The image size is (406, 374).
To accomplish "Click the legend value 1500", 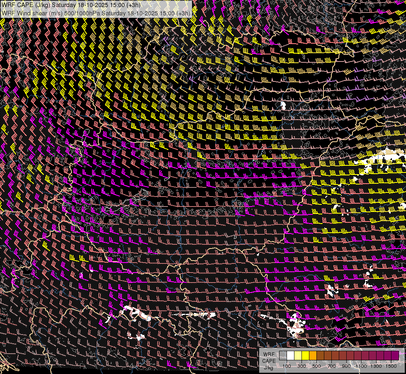I will (391, 366).
